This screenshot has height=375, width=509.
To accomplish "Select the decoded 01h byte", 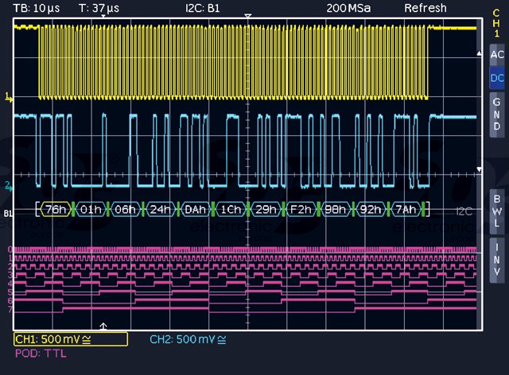I will coord(91,210).
